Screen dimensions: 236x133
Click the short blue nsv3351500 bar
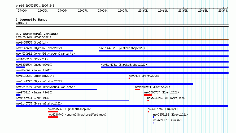(20, 67)
